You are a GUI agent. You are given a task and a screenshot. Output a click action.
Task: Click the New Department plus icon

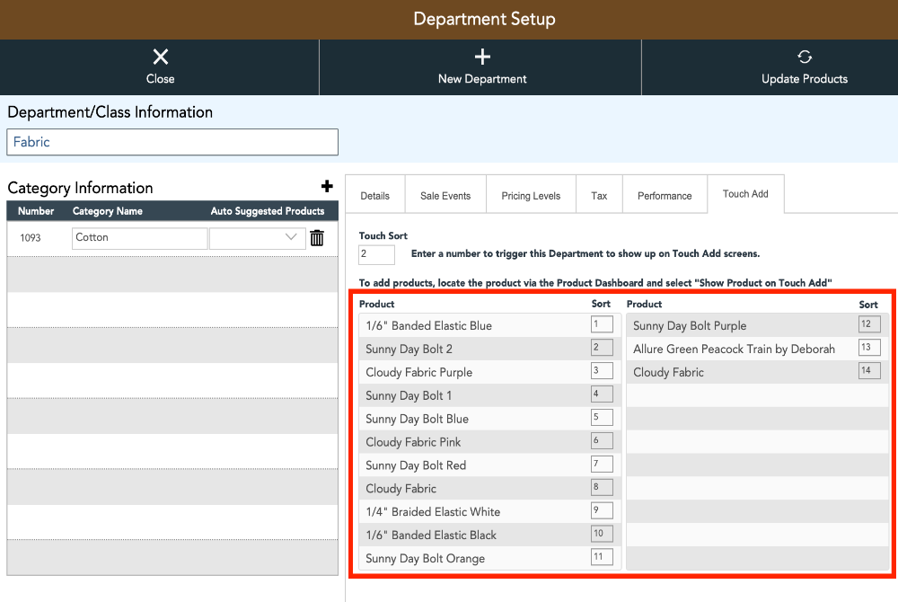(x=482, y=57)
